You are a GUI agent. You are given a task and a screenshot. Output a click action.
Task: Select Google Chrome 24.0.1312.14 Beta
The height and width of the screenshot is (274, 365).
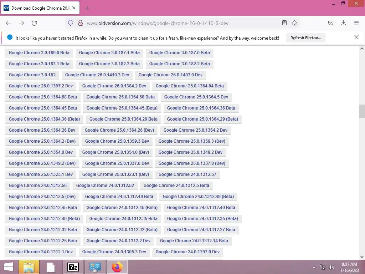[194, 241]
